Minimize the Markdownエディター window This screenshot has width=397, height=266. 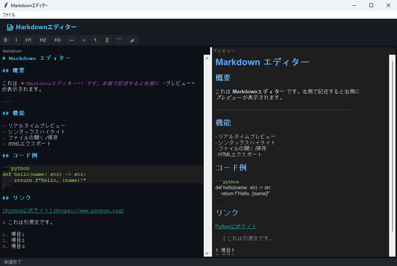point(354,5)
